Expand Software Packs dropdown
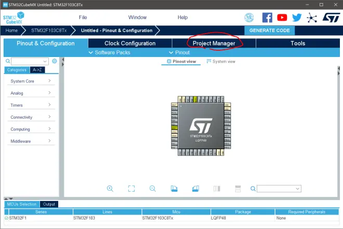343x229 pixels. (109, 52)
